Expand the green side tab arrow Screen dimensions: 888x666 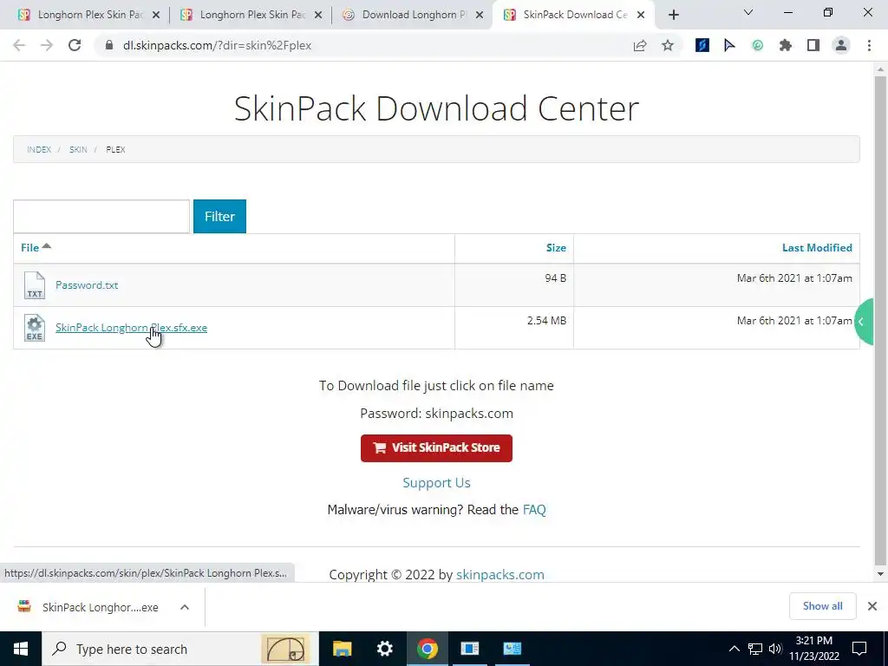(863, 322)
